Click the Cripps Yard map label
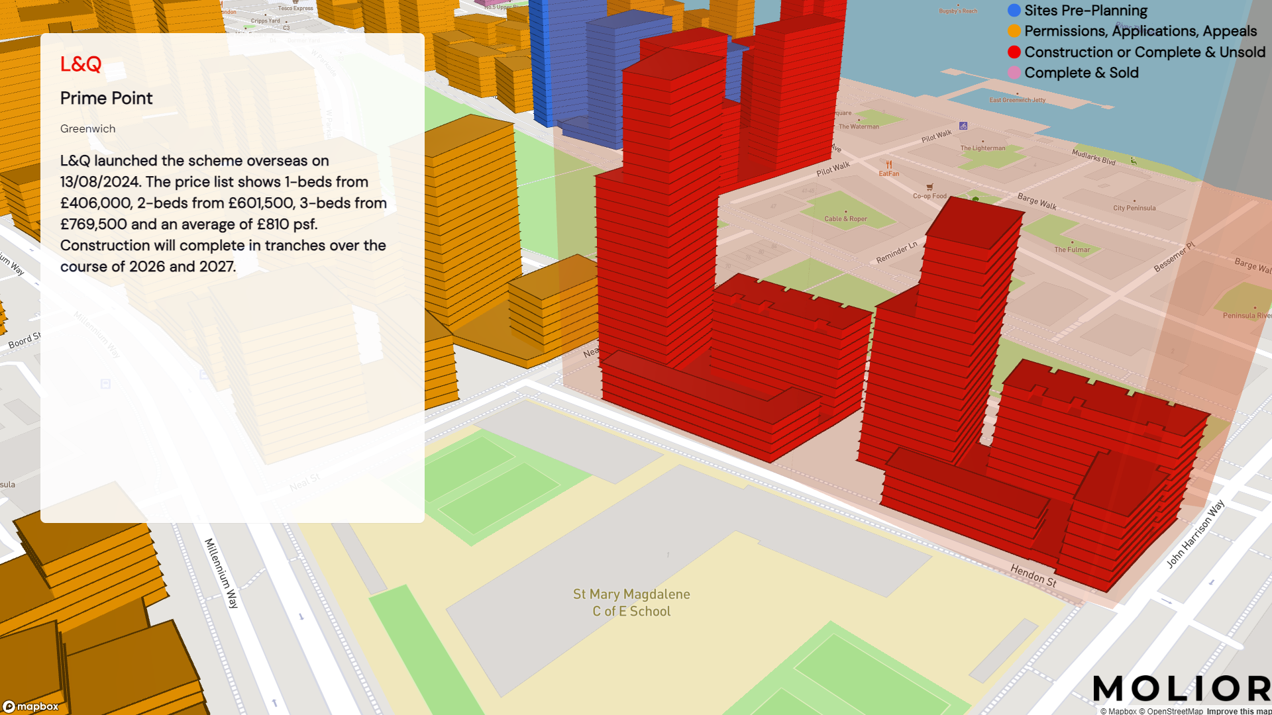1272x715 pixels. tap(265, 21)
